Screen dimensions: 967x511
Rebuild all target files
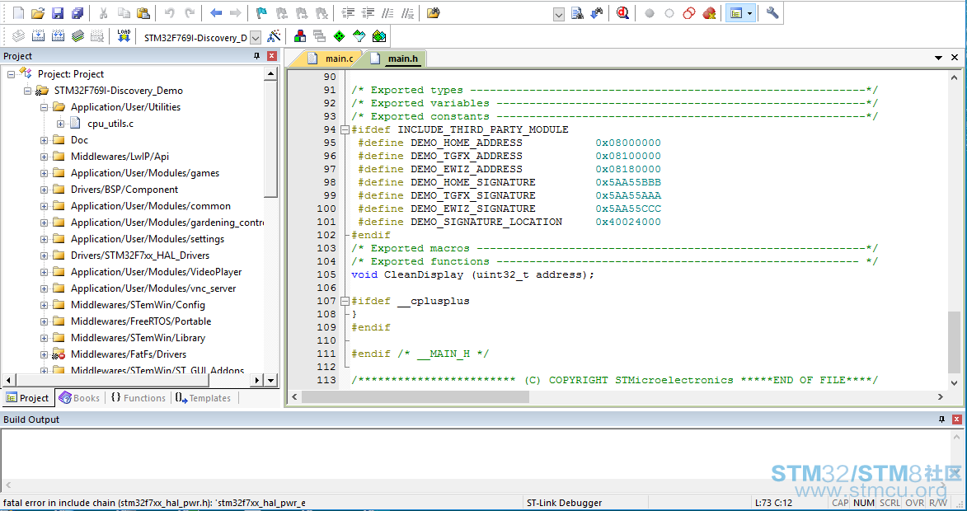click(58, 36)
